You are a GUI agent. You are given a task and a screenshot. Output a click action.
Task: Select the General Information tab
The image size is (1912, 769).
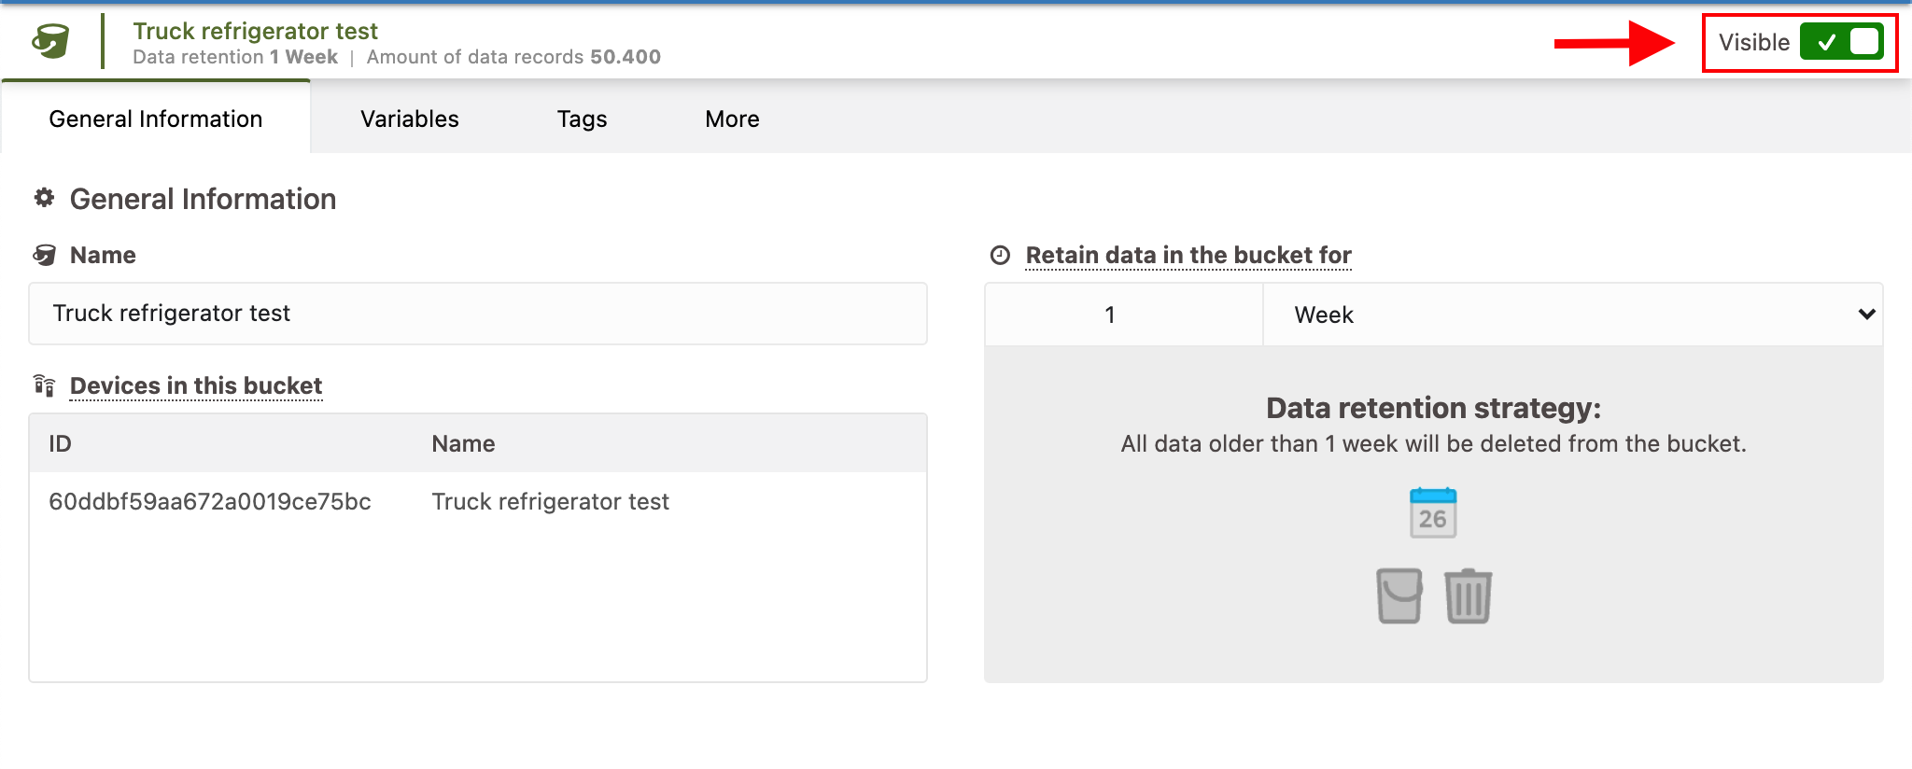(156, 119)
